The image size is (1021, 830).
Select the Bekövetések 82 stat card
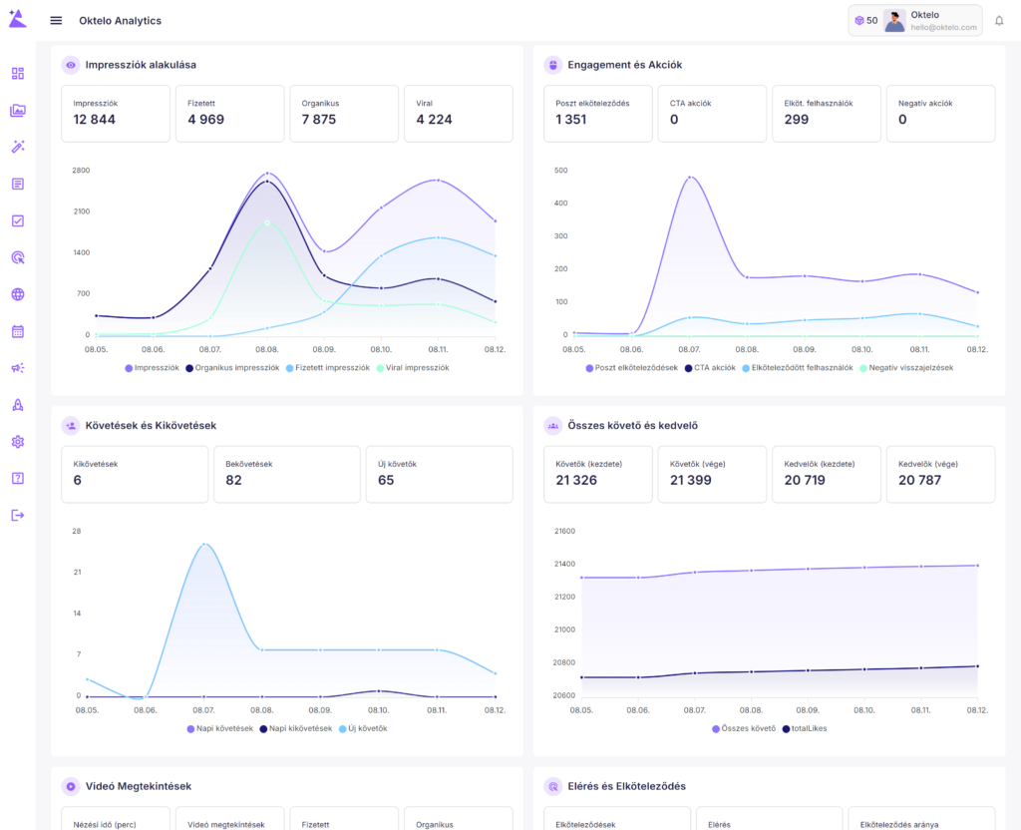(x=287, y=474)
